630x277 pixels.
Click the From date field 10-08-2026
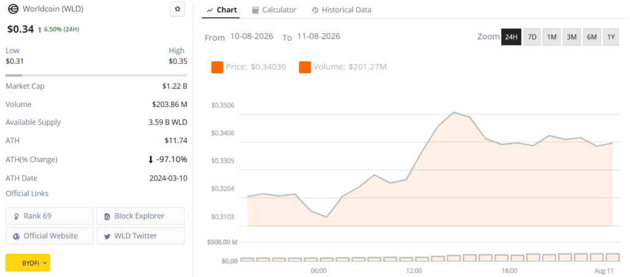[x=252, y=36]
